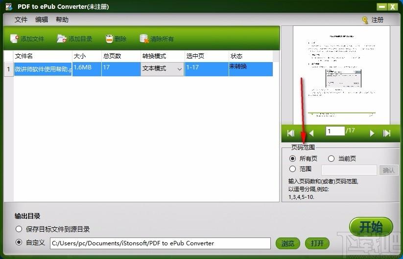This screenshot has width=403, height=259.
Task: Jump to last preview page
Action: coord(386,133)
